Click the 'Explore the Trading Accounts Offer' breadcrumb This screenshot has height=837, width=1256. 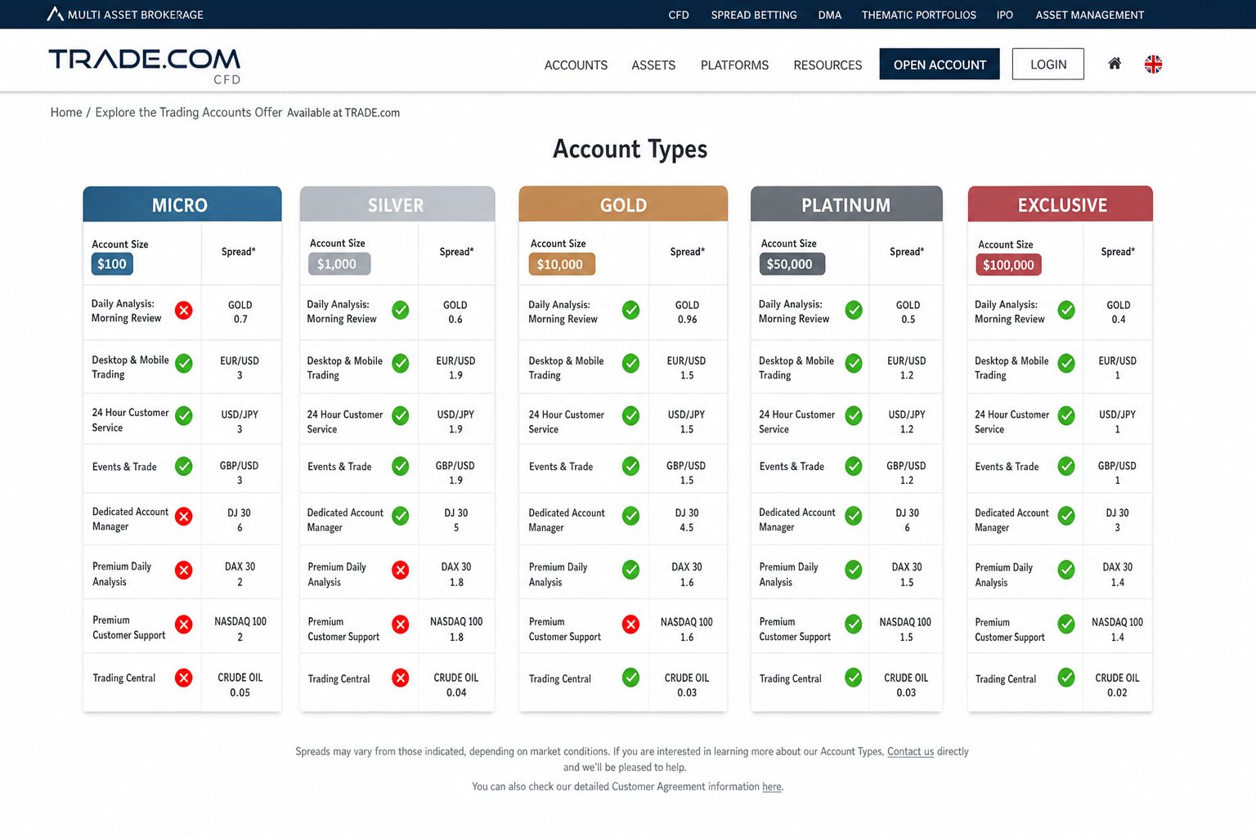coord(189,112)
